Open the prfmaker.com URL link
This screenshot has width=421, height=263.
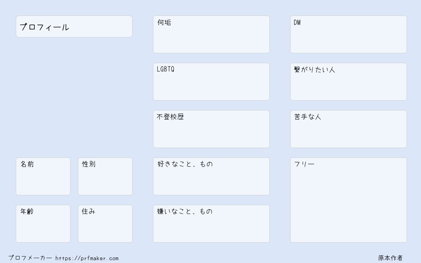(x=87, y=258)
